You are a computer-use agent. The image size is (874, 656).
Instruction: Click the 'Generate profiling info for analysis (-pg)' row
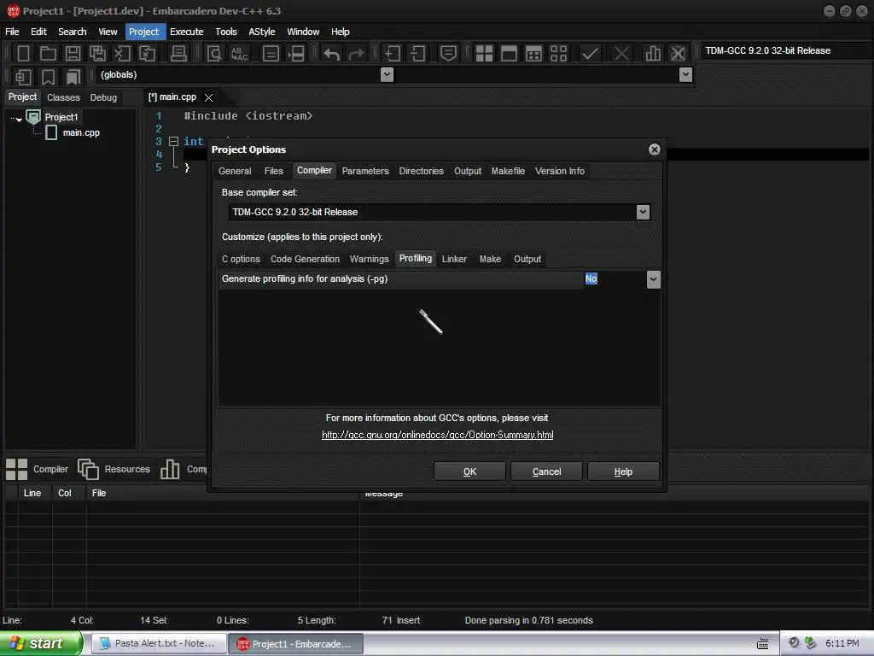(x=440, y=279)
